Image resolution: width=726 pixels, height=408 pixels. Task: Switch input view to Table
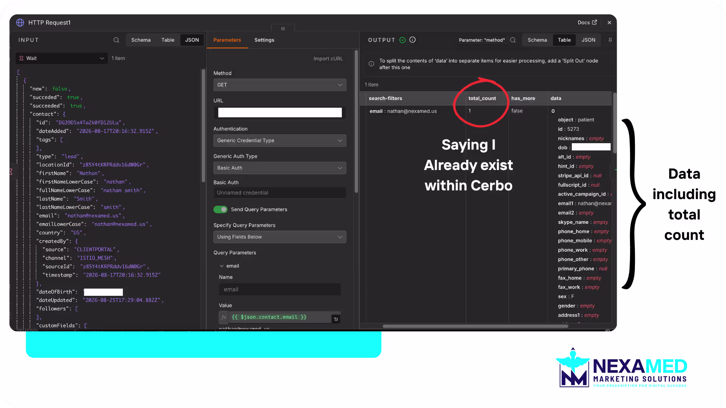click(168, 40)
